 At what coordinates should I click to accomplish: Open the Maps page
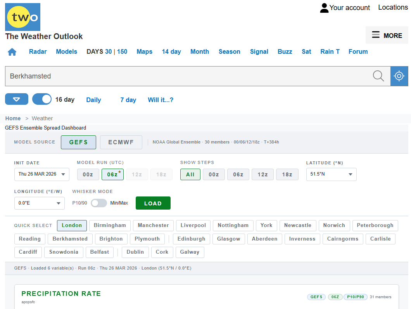tap(144, 51)
